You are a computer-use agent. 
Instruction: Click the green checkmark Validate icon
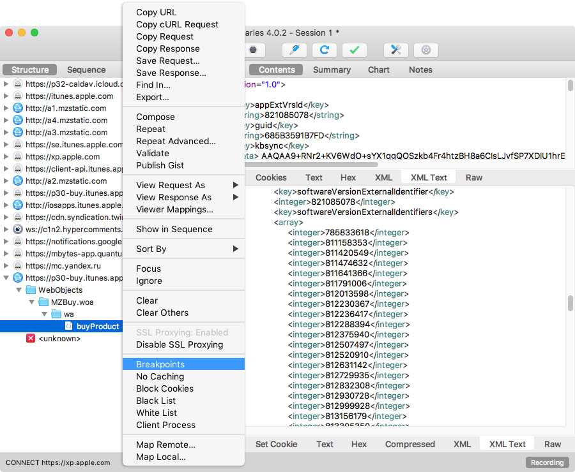point(355,50)
